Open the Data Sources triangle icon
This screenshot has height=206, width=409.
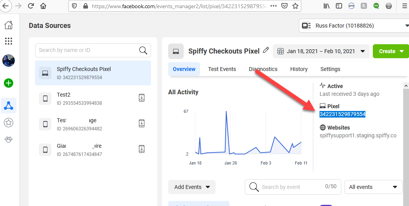coord(9,106)
